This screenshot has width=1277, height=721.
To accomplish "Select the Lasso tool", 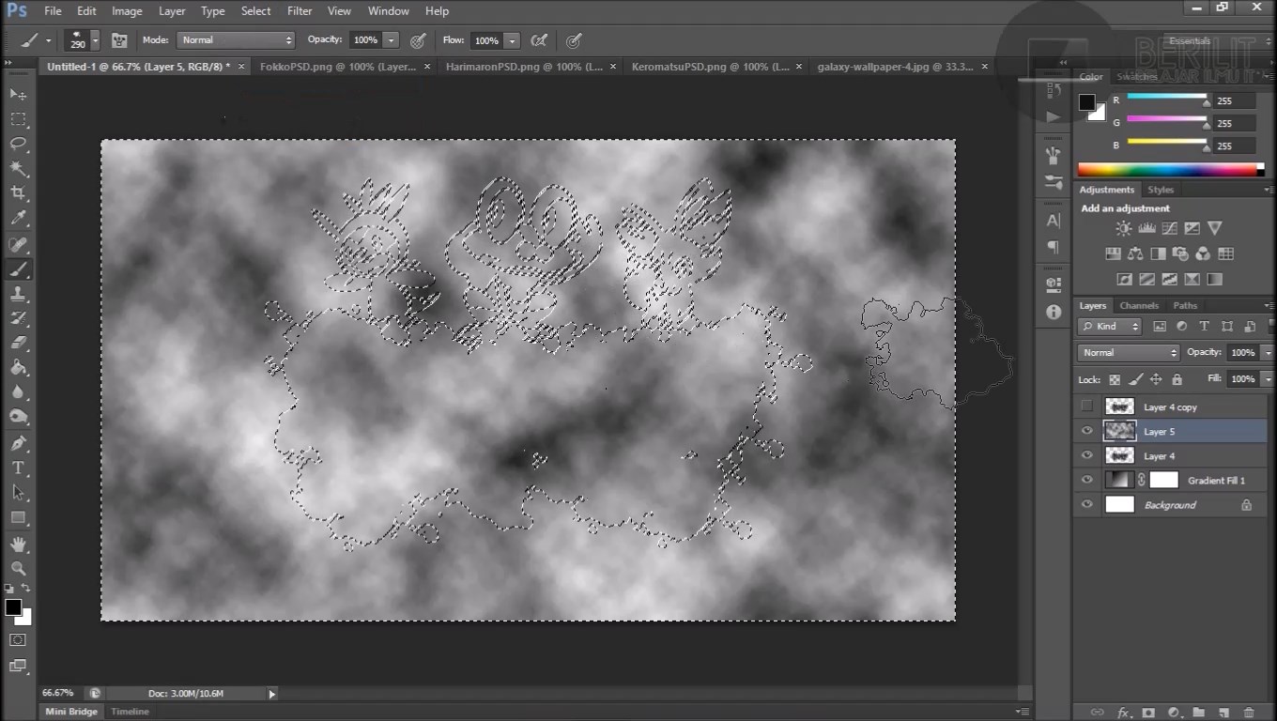I will click(18, 144).
